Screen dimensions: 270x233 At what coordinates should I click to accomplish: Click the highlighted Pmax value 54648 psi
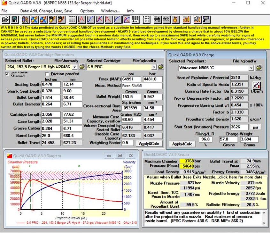[187, 166]
